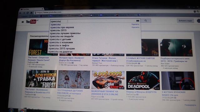
Task: Choose suggestion "приколы лучшие приколы"
Action: tap(65, 33)
